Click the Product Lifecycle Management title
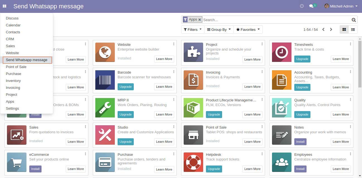The image size is (362, 178). coord(231,100)
